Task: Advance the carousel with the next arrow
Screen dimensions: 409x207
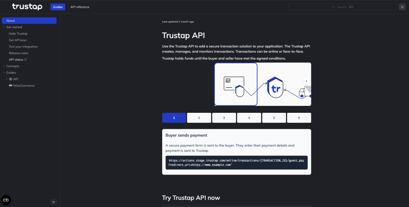Action: 306,81
